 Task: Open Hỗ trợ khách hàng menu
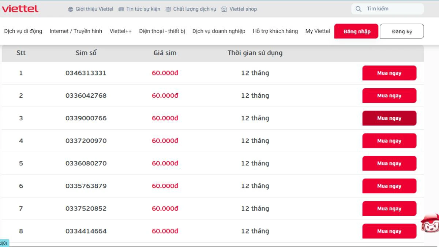(x=275, y=31)
